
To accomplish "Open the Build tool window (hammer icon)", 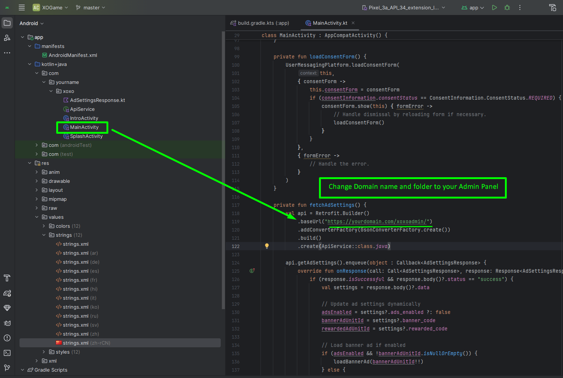I will point(7,278).
